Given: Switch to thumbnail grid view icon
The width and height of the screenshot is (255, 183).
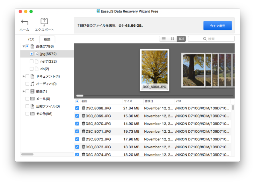Looking at the screenshot, I should click(172, 39).
